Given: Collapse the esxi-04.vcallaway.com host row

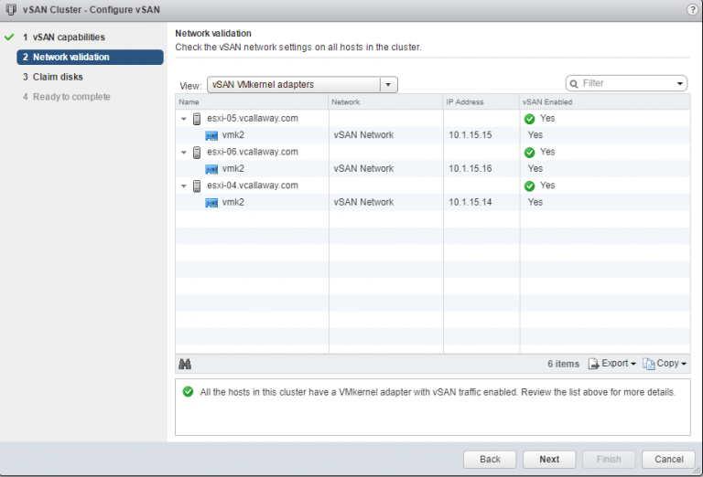Looking at the screenshot, I should [183, 186].
